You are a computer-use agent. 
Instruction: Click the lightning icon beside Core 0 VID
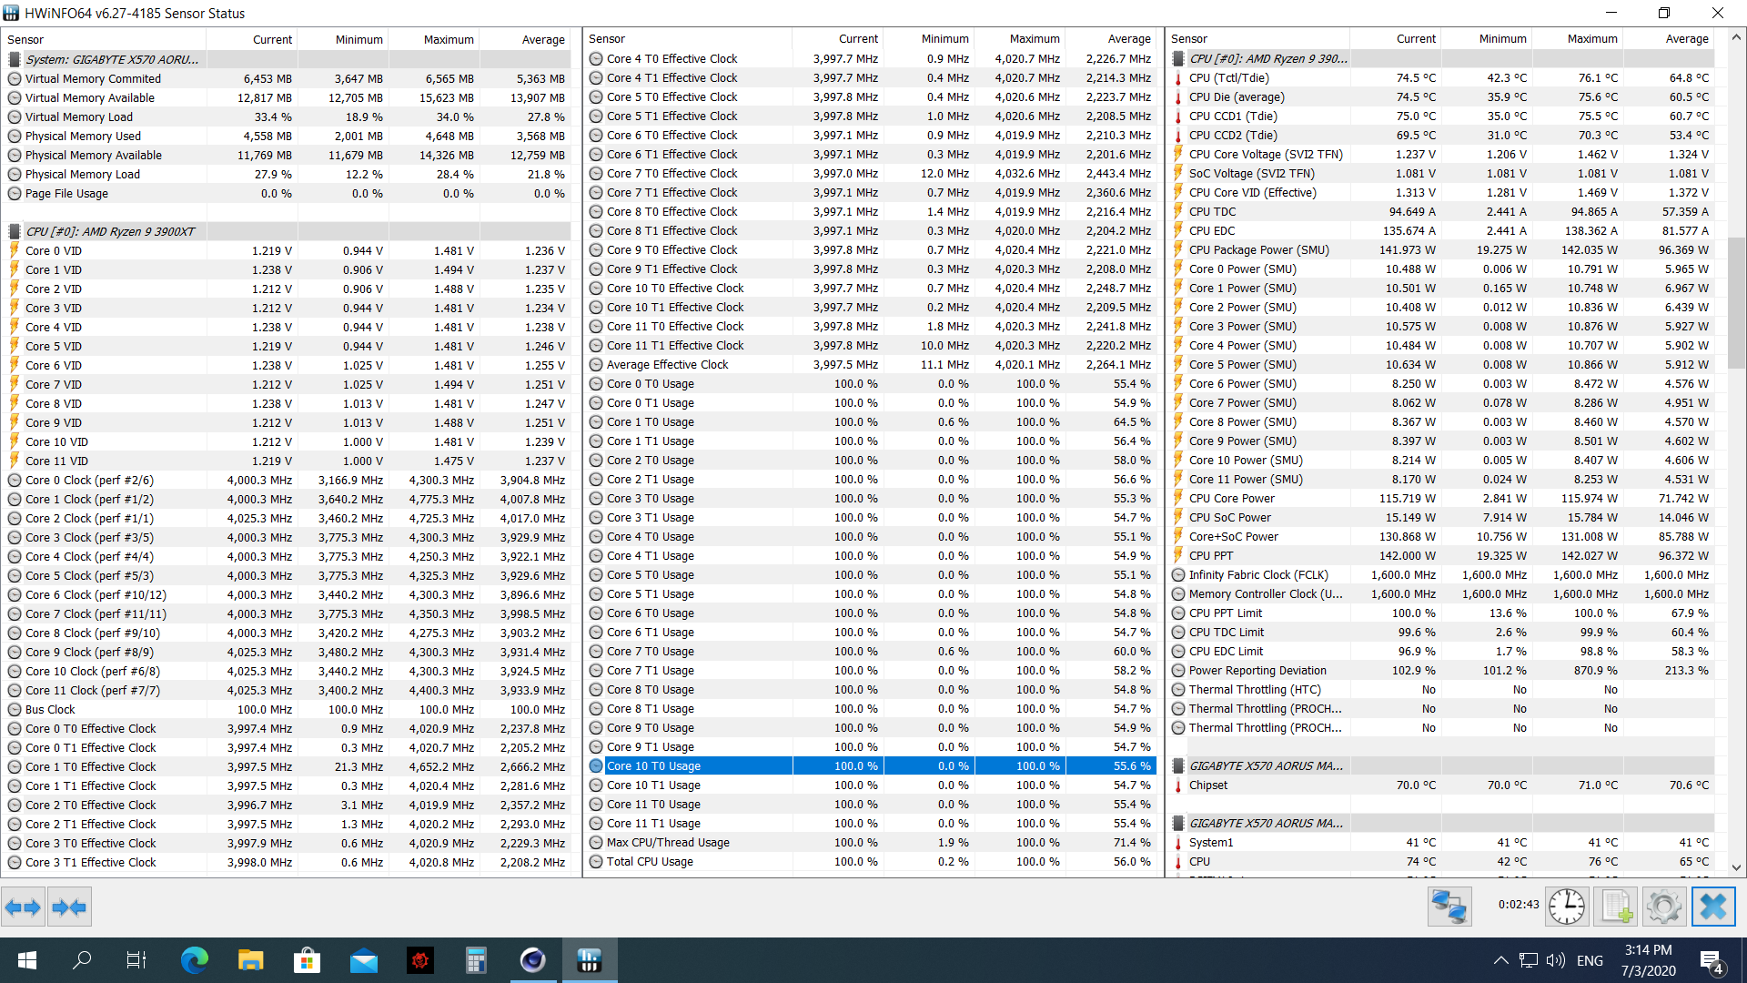15,250
